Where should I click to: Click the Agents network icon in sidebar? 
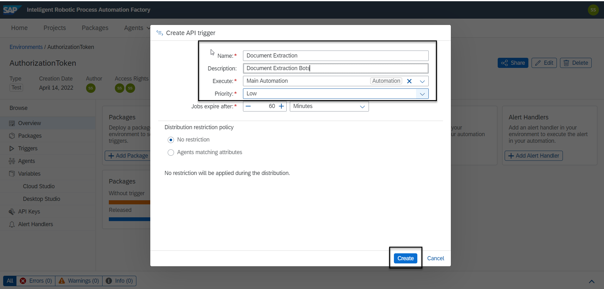pos(12,161)
